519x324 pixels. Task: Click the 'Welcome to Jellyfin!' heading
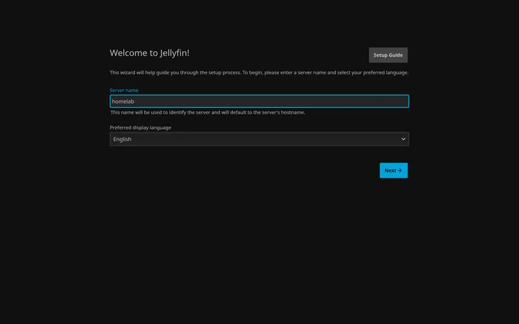click(x=150, y=53)
